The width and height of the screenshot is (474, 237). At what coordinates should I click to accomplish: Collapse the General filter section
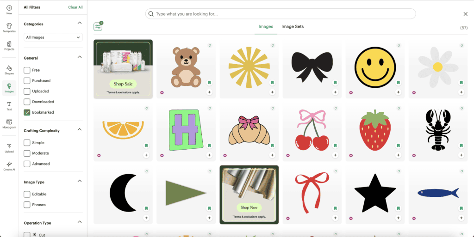coord(79,57)
